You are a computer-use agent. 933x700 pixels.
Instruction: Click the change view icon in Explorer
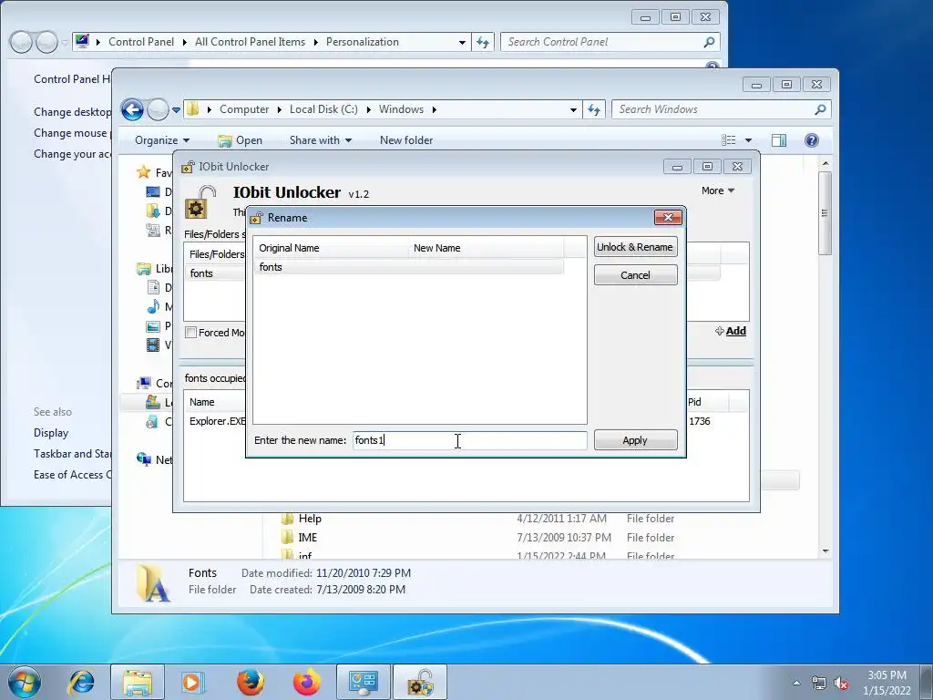coord(729,140)
